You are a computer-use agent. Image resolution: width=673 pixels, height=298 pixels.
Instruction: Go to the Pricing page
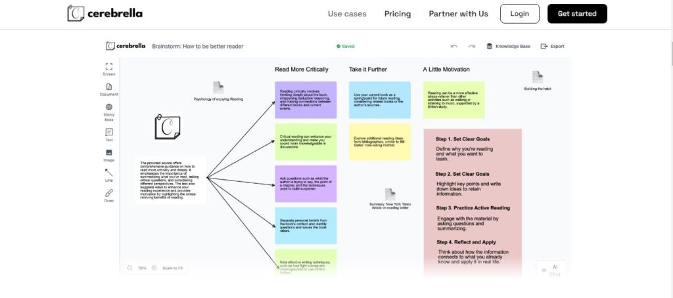[398, 14]
